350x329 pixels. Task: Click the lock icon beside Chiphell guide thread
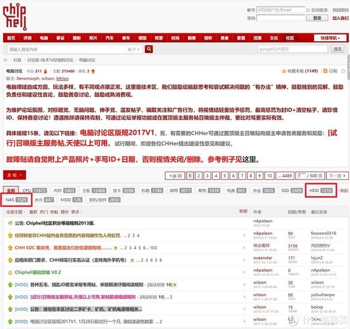click(x=10, y=273)
